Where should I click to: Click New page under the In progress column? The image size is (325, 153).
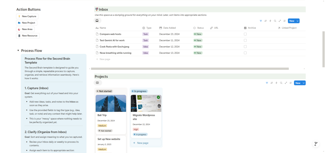click(146, 143)
